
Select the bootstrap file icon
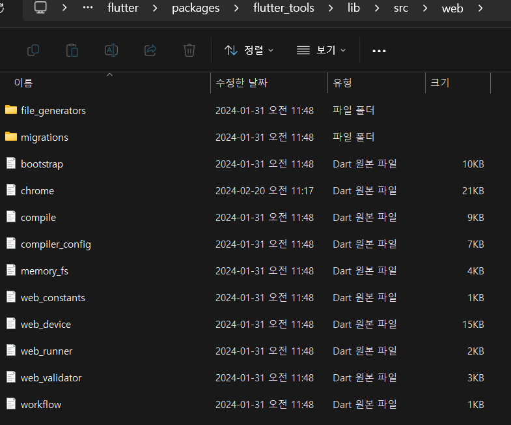(x=11, y=163)
